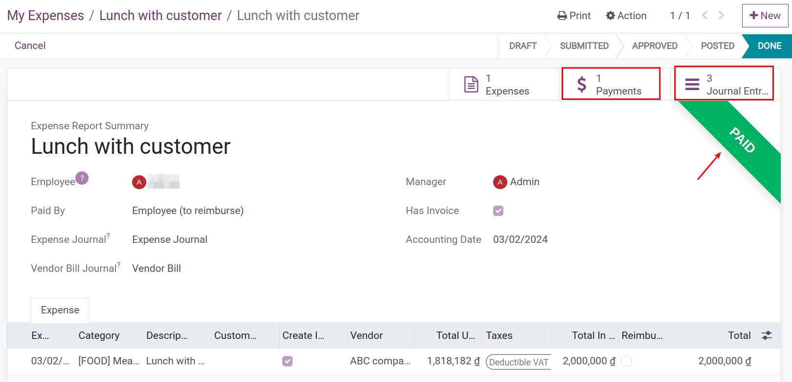The height and width of the screenshot is (382, 792).
Task: Open the Action gear menu
Action: [626, 16]
